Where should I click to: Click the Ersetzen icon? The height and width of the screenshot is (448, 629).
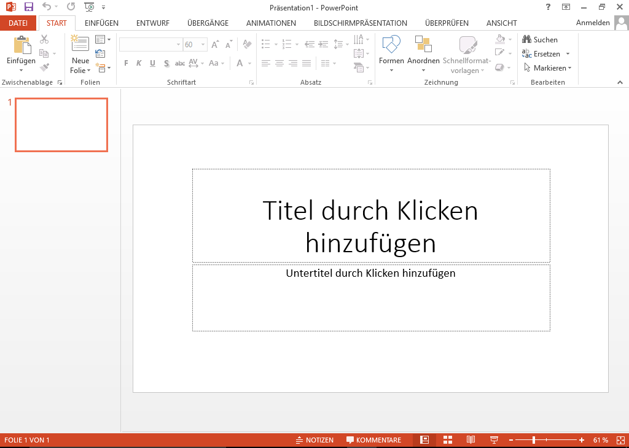(527, 53)
